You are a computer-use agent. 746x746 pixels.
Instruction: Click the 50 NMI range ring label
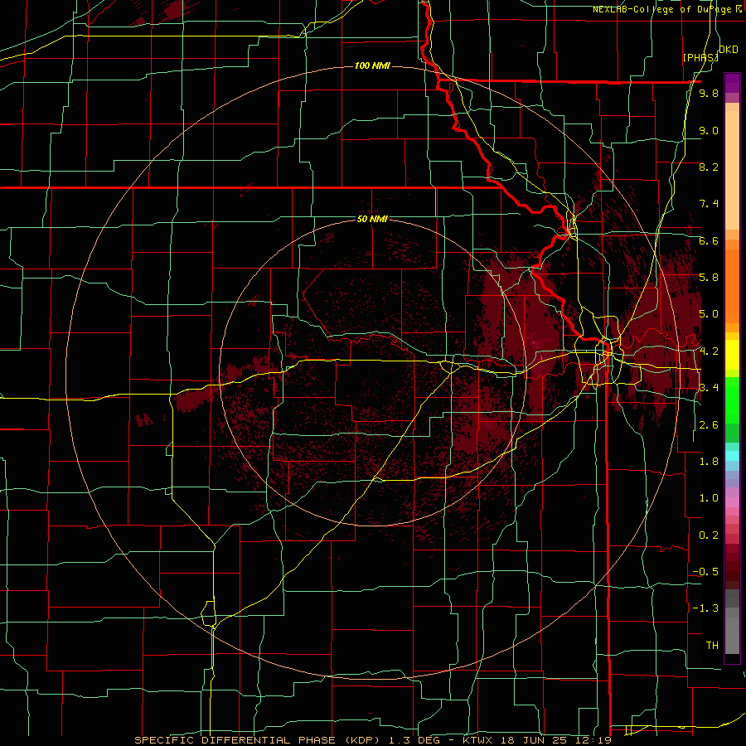click(x=372, y=219)
